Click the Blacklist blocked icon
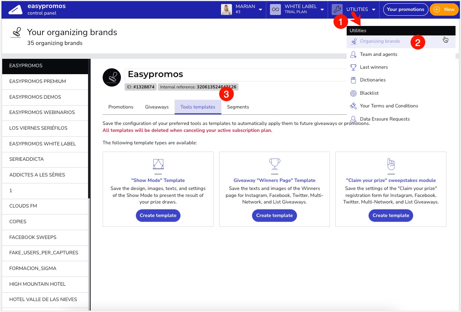The image size is (461, 312). pos(353,93)
